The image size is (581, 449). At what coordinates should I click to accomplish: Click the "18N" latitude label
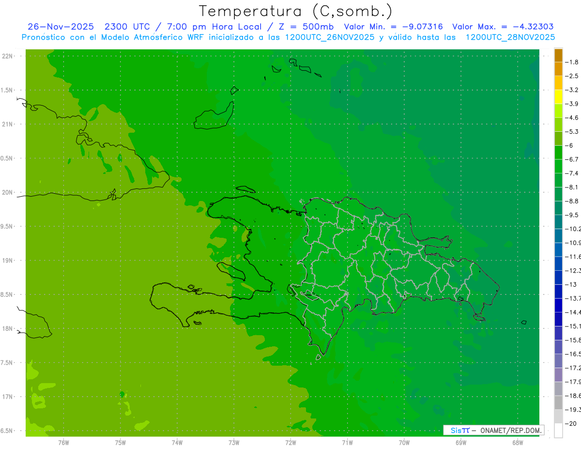(7, 328)
